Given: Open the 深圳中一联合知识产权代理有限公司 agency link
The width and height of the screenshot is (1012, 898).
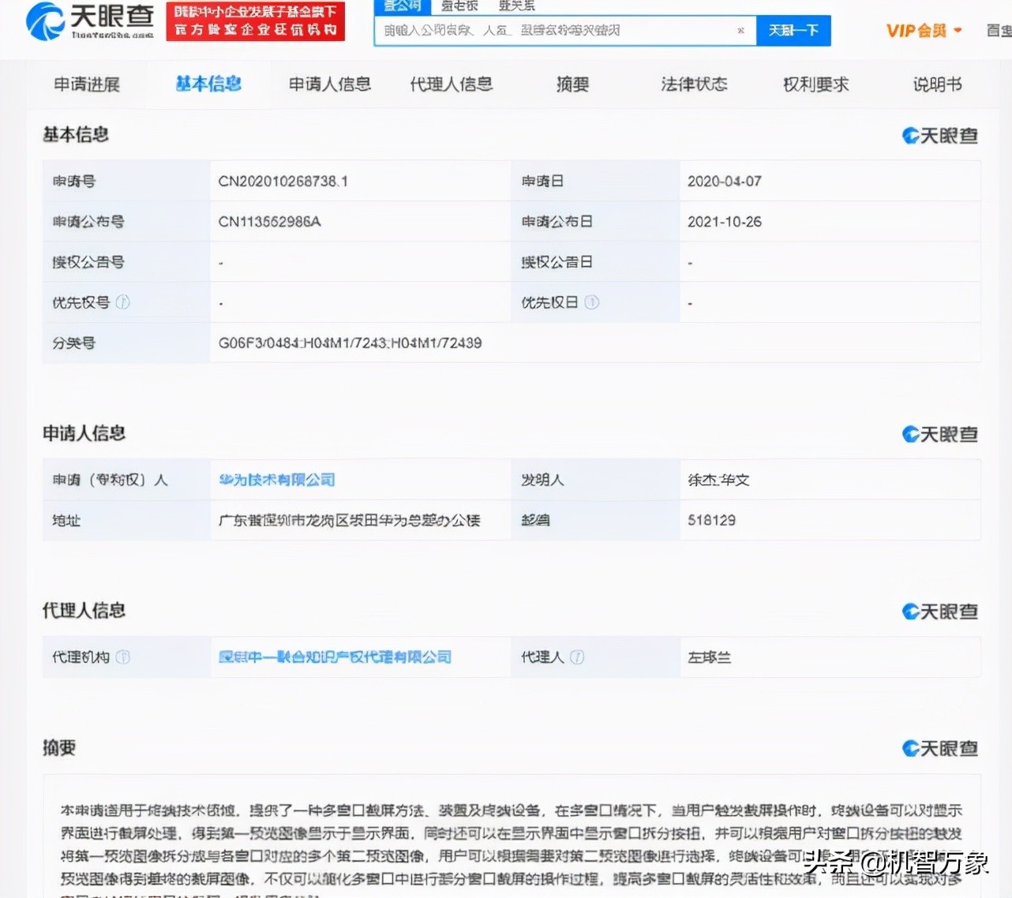Looking at the screenshot, I should [x=335, y=657].
